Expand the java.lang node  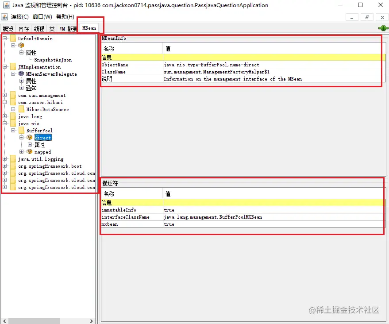click(x=5, y=116)
